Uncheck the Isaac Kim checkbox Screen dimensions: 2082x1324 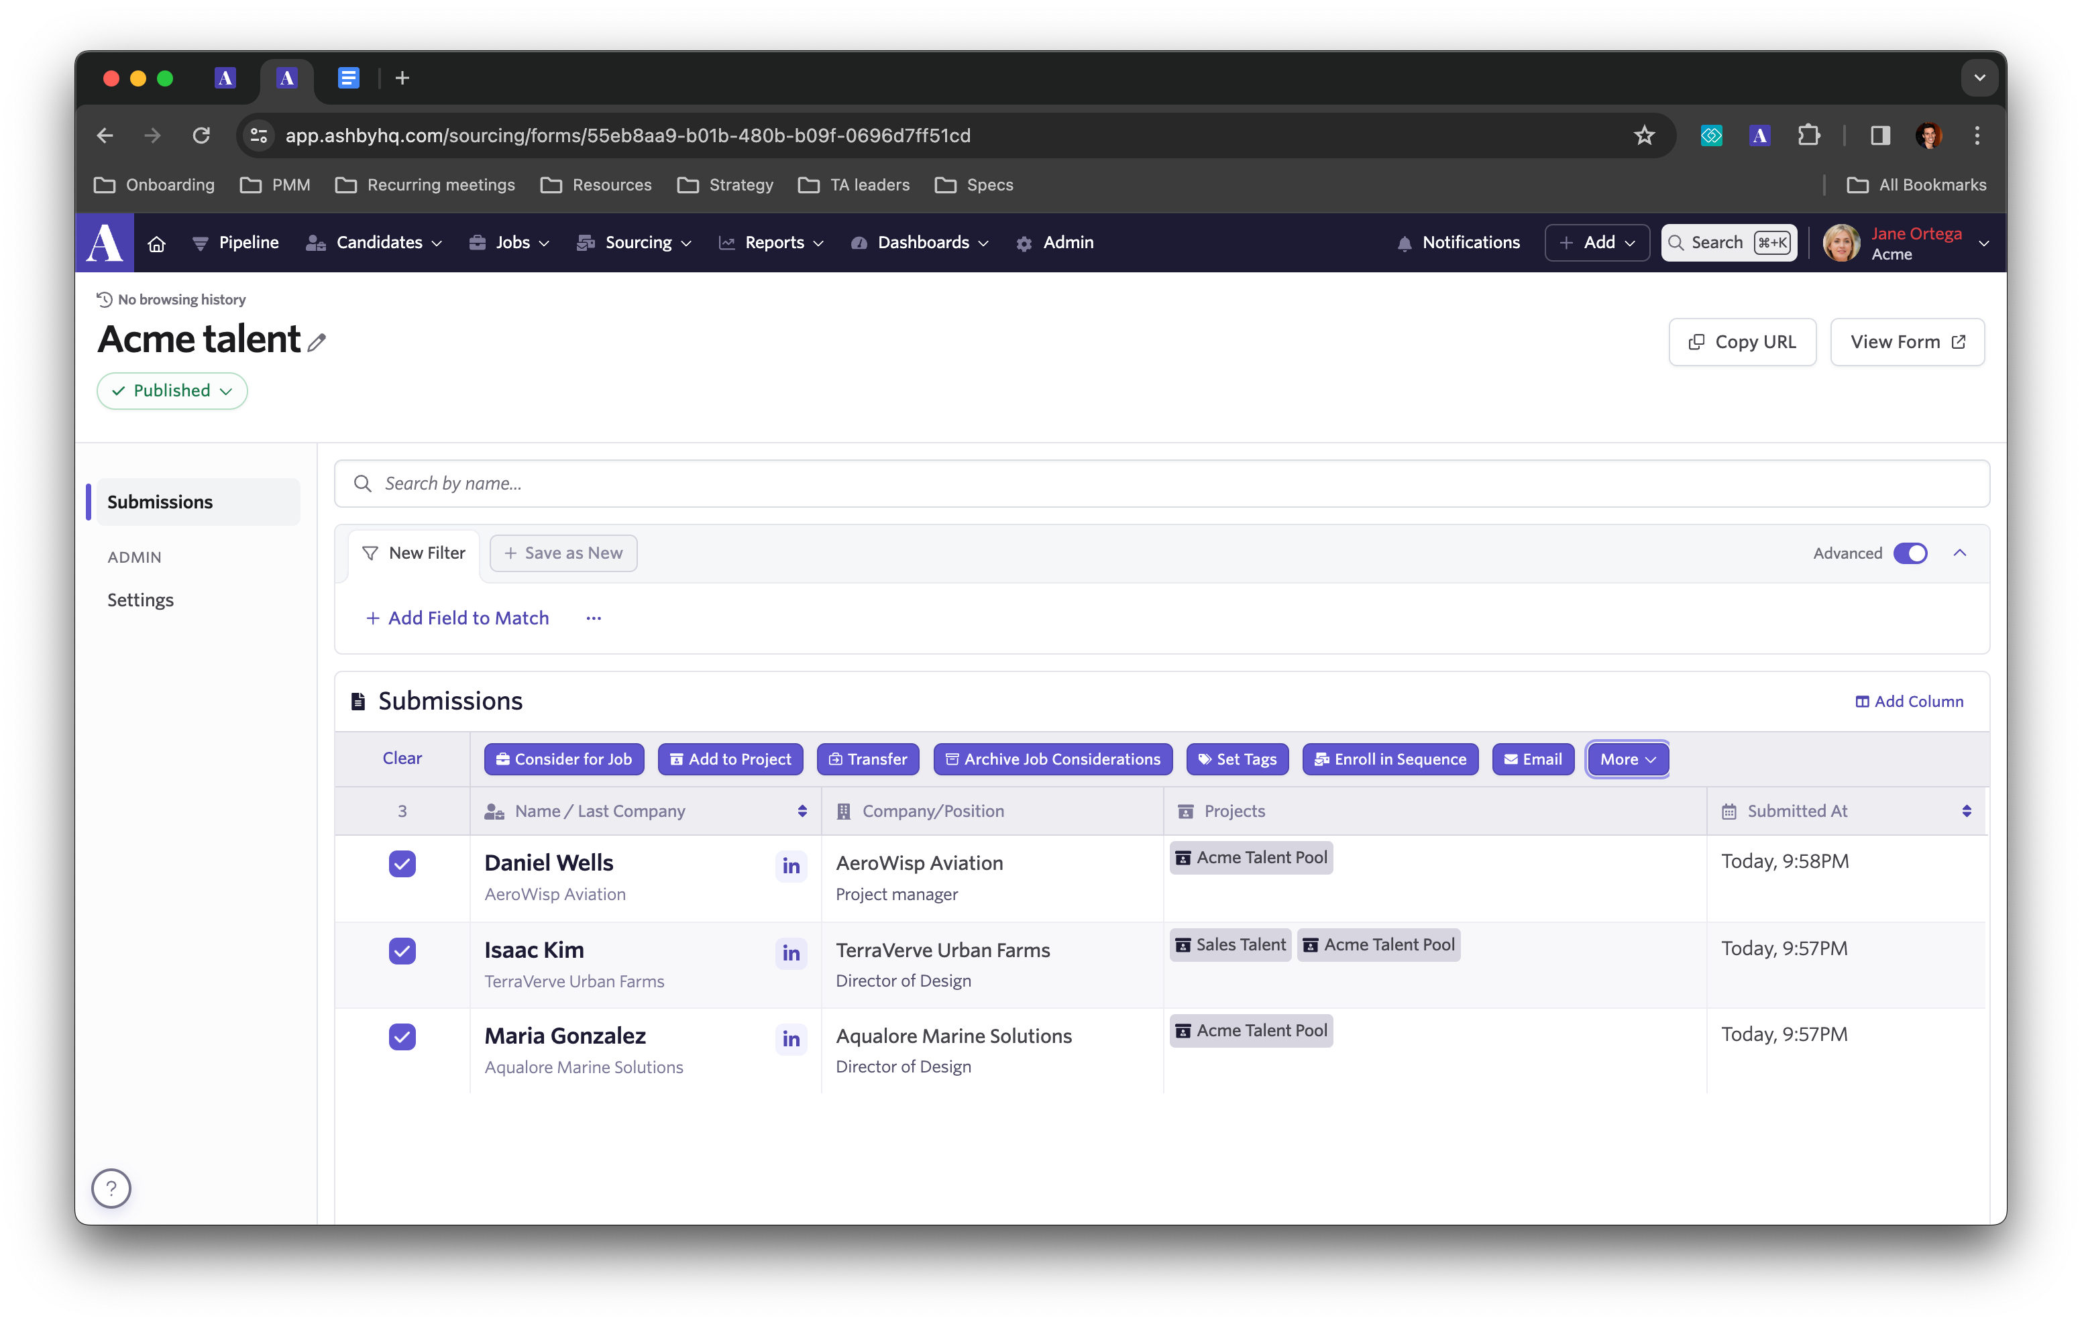click(x=402, y=950)
